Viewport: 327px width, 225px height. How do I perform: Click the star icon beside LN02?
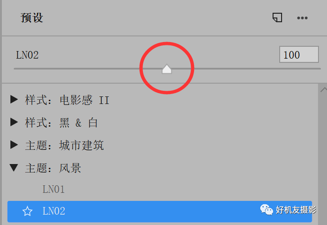[x=27, y=211]
